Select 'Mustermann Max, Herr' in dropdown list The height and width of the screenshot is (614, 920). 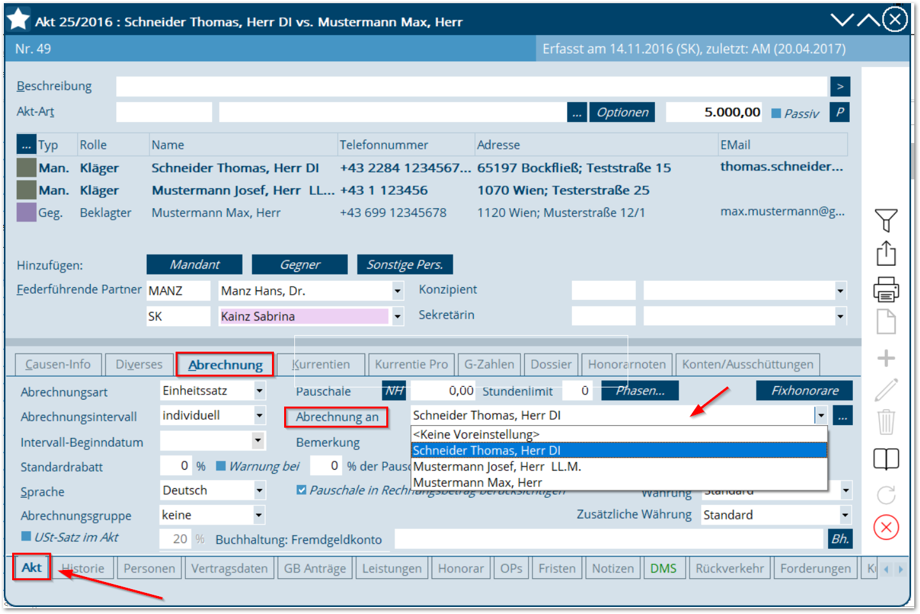[619, 483]
